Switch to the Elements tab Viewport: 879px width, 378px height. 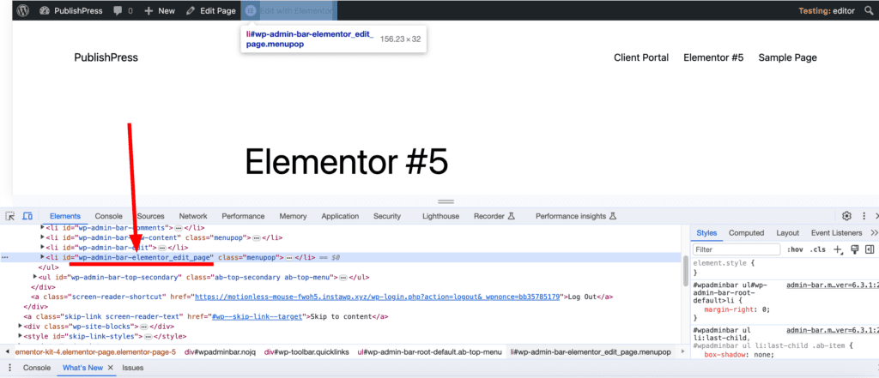point(65,216)
